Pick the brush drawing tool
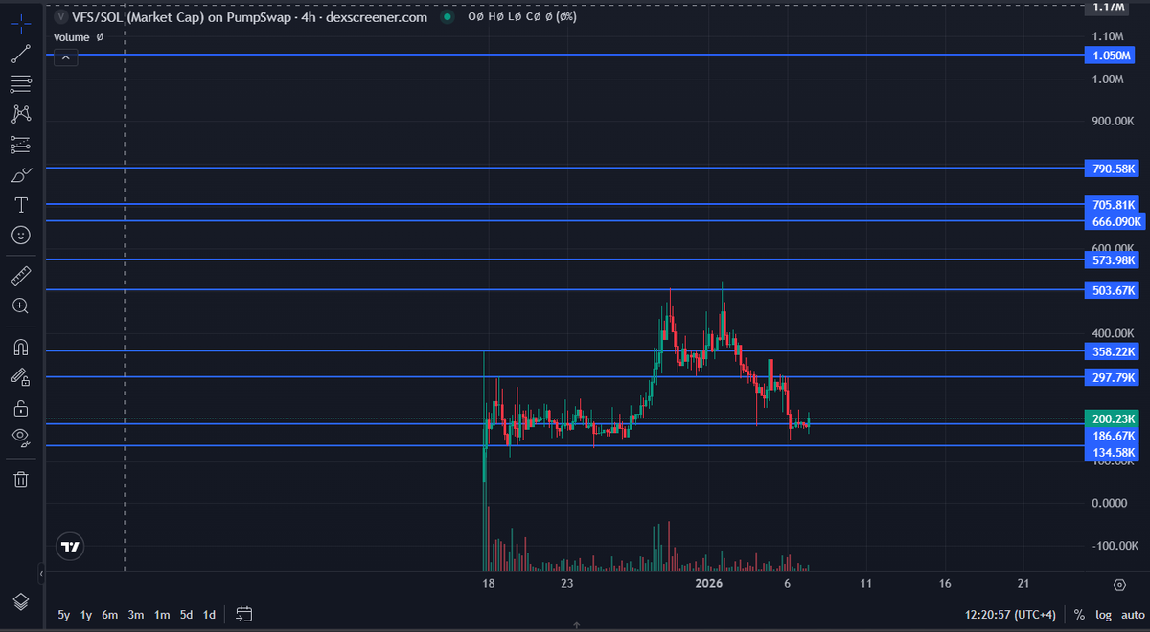Viewport: 1150px width, 632px height. tap(21, 175)
